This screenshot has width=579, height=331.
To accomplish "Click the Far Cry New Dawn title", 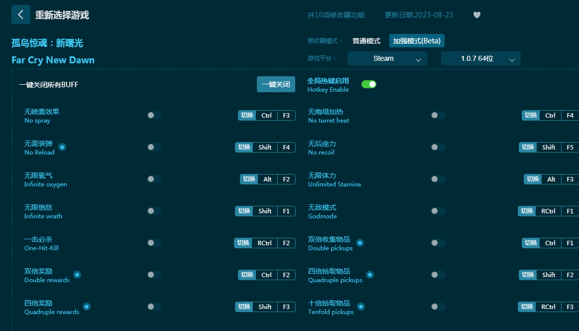I will tap(53, 60).
